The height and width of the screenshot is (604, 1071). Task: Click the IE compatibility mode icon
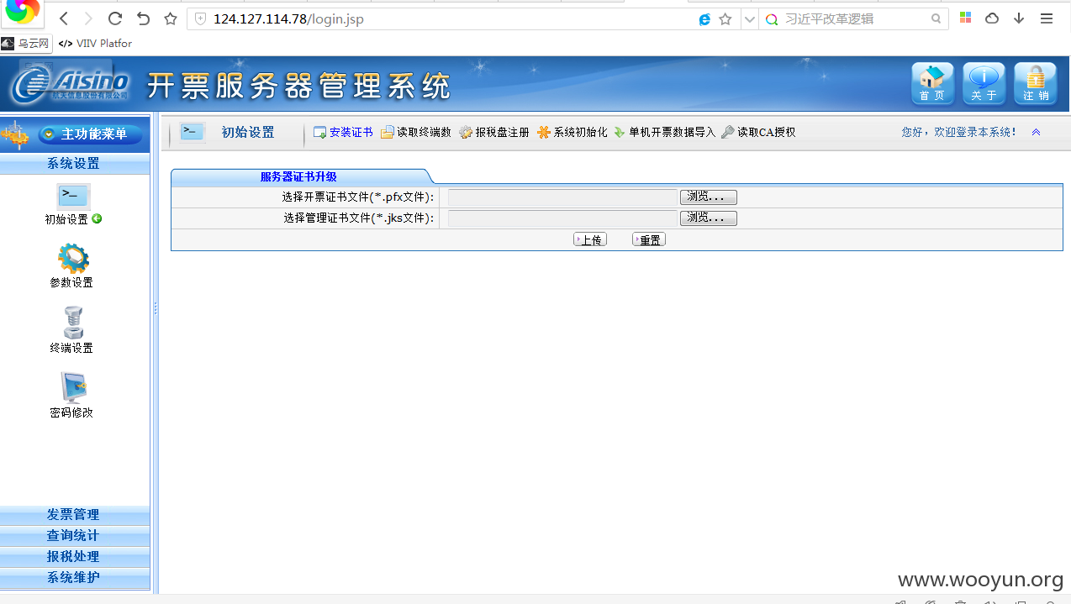point(704,18)
